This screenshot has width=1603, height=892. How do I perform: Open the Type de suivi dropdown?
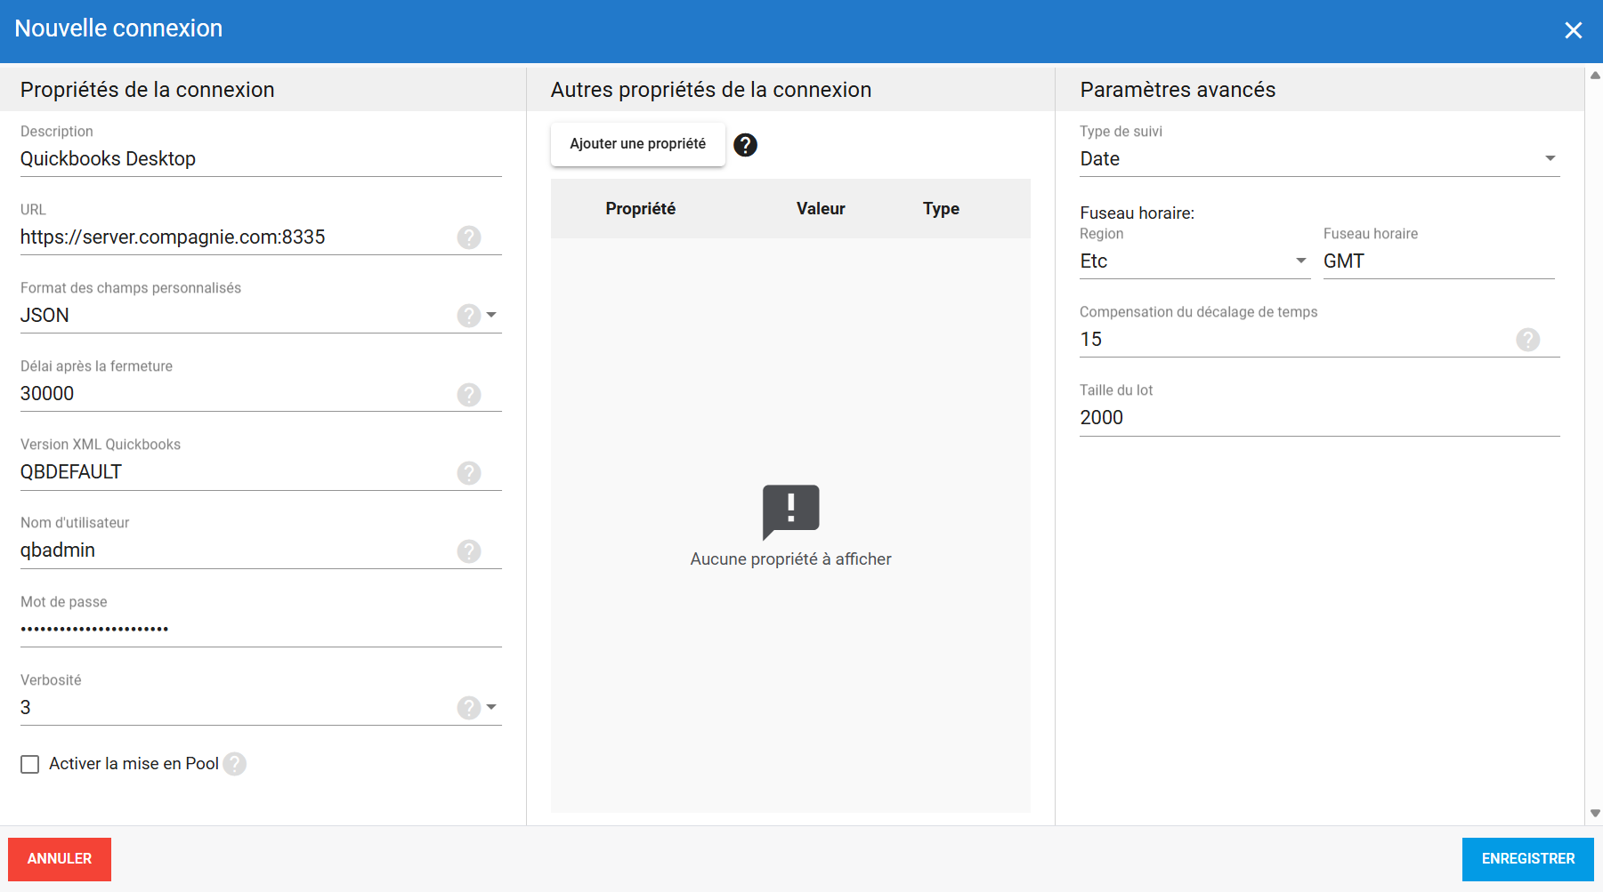click(1320, 159)
